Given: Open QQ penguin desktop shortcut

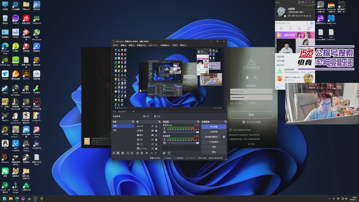Looking at the screenshot, I should coord(5,144).
